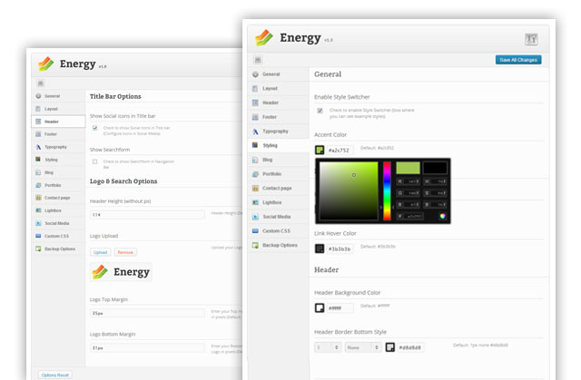This screenshot has width=581, height=380.
Task: Click the Accent Color swatch icon
Action: [320, 150]
